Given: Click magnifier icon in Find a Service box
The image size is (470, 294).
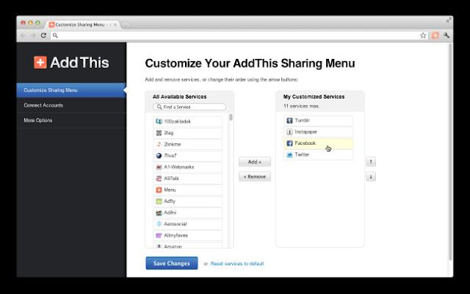Looking at the screenshot, I should [159, 107].
